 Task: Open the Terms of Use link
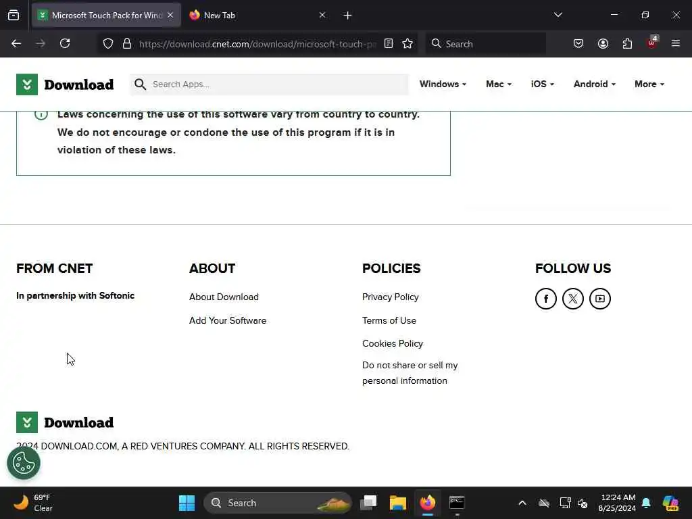click(x=389, y=320)
